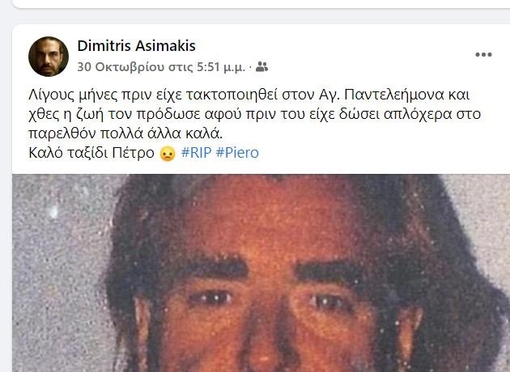This screenshot has width=510, height=372.
Task: Open the Dimitris Asimakis profile name link
Action: click(136, 46)
